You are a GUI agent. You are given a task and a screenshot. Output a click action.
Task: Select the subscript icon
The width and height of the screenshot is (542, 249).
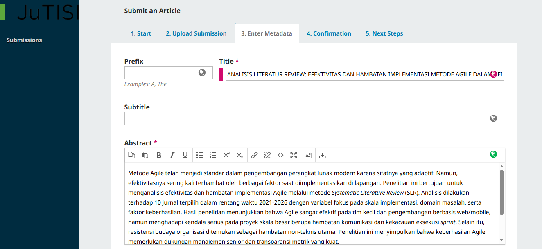[239, 155]
